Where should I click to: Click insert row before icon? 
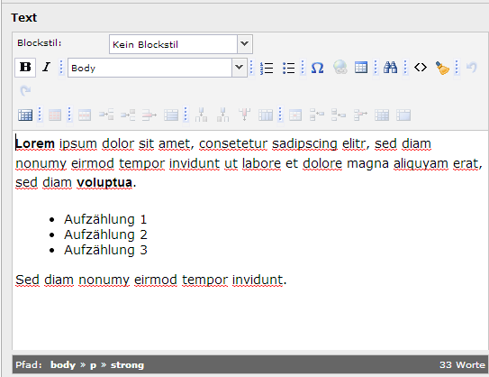106,115
